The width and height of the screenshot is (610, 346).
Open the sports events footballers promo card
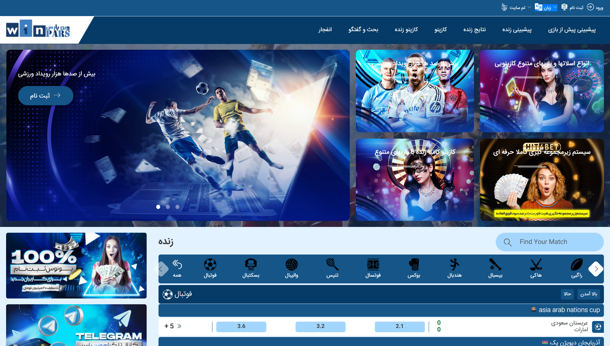coord(415,91)
